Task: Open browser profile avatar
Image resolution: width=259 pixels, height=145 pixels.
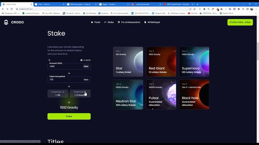Action: click(252, 9)
